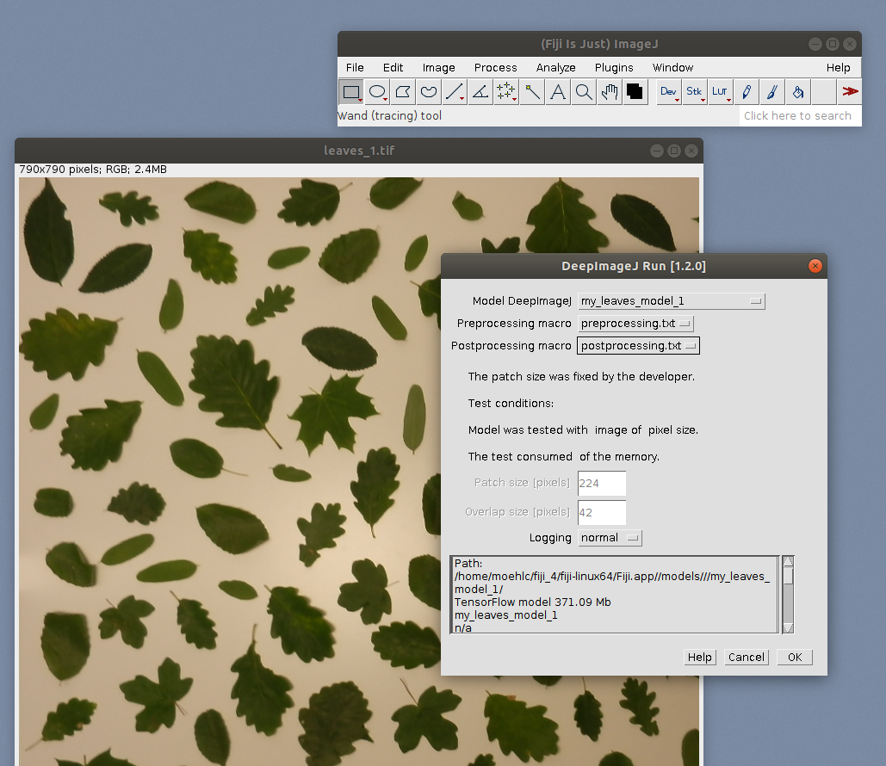Click OK to run DeepImageJ
Viewport: 886px width, 766px height.
point(794,658)
